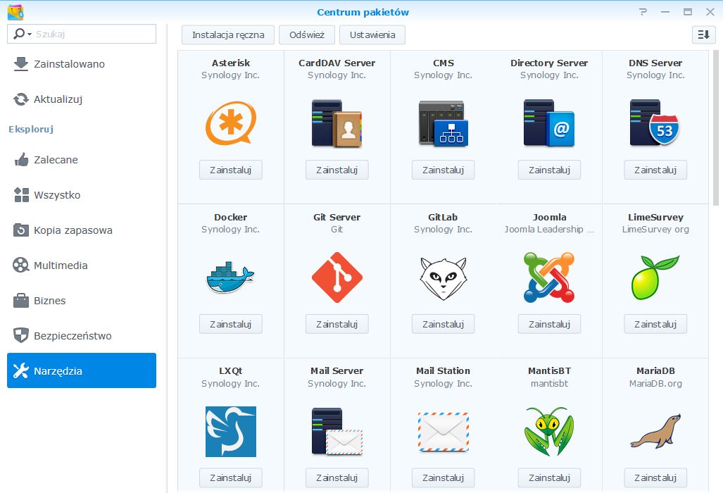Click the mantisbt publisher text

pyautogui.click(x=549, y=383)
